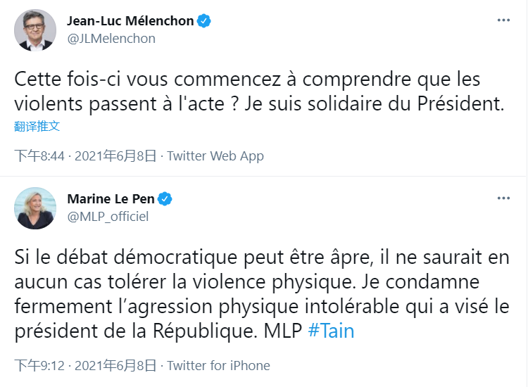
Task: Click Jean-Luc Mélenchon's profile avatar
Action: pyautogui.click(x=36, y=30)
